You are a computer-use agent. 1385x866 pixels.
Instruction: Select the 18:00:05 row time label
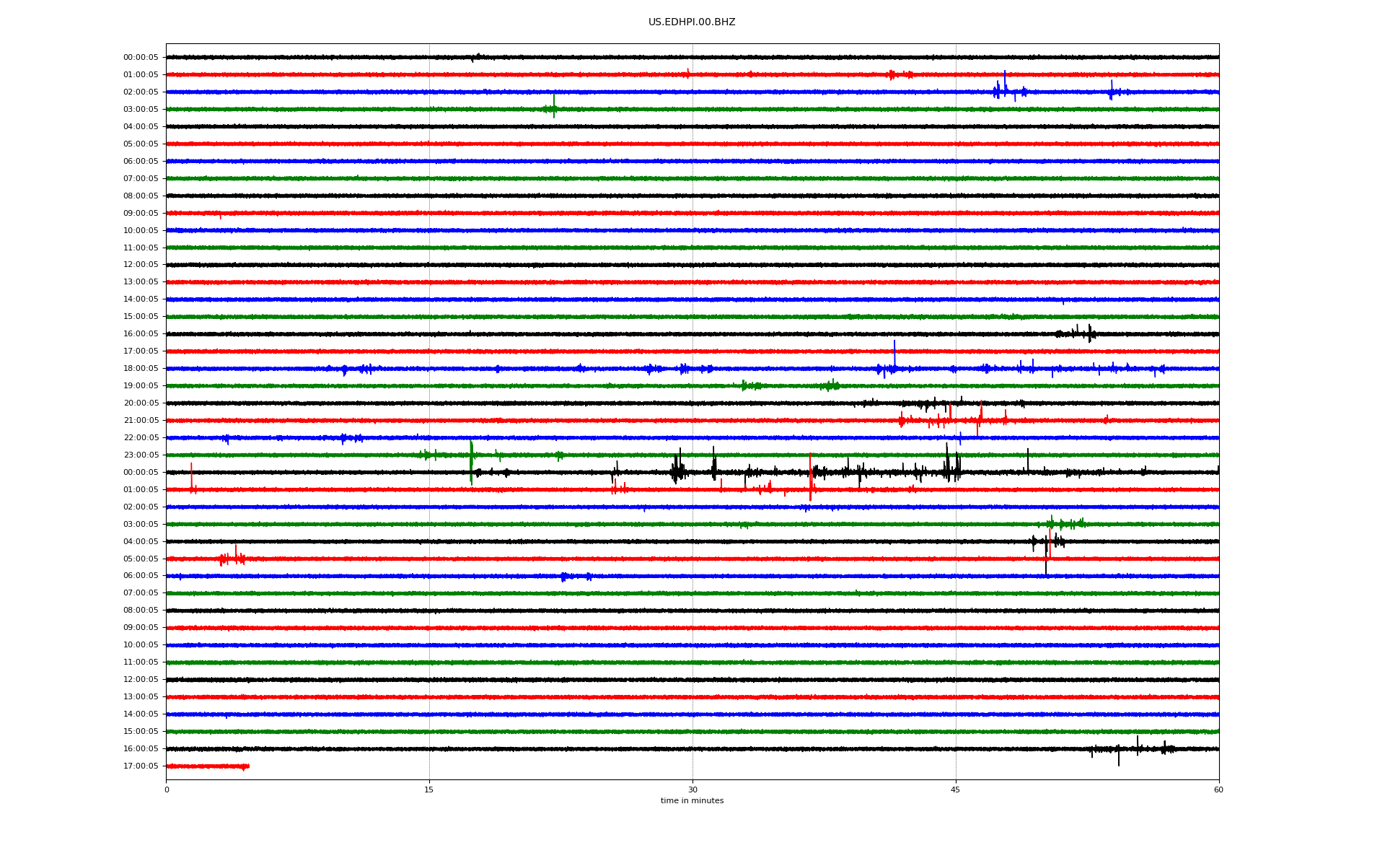tap(141, 369)
